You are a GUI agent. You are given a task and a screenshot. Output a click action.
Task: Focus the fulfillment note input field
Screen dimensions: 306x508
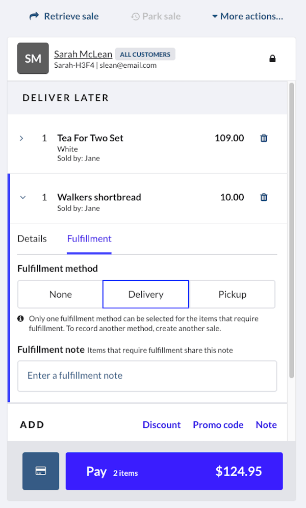pos(147,376)
